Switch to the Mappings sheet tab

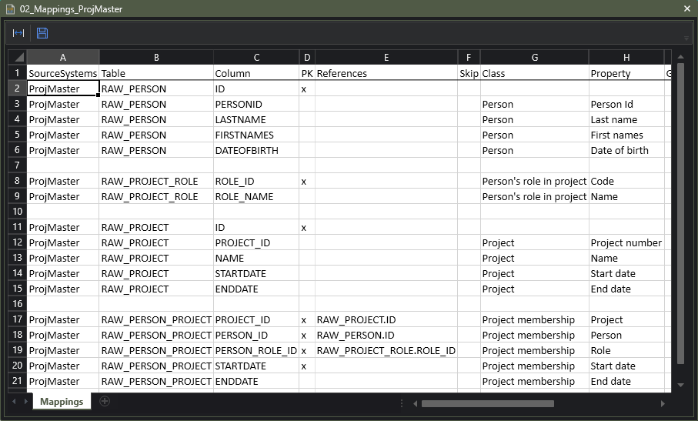pos(61,402)
